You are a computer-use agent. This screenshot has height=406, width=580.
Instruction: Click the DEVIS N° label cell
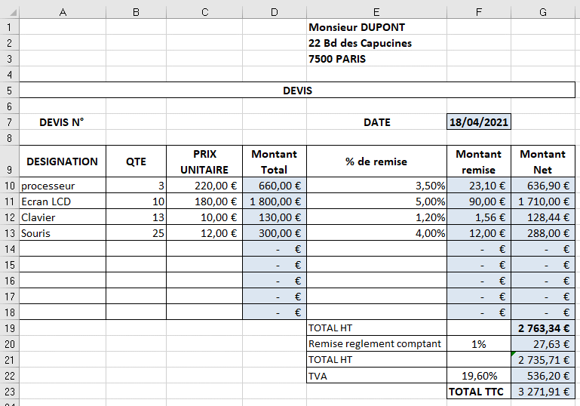[x=62, y=122]
